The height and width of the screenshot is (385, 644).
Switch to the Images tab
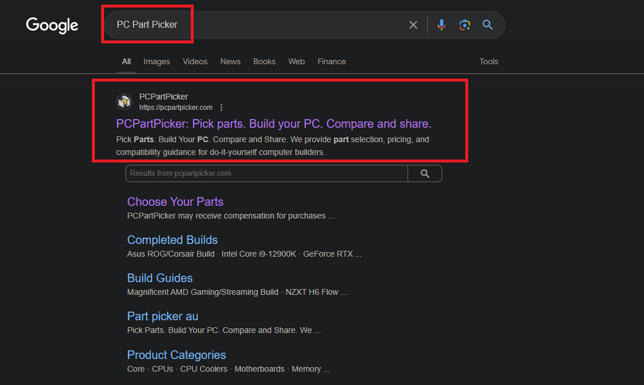(157, 61)
